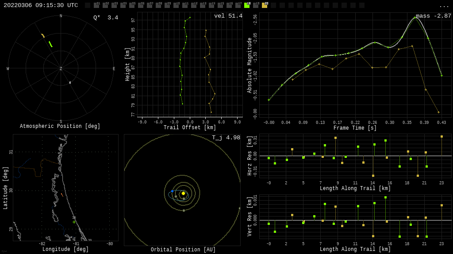
Task: Click the timestamp 20220306 09:15:30 UTC
Action: [41, 5]
